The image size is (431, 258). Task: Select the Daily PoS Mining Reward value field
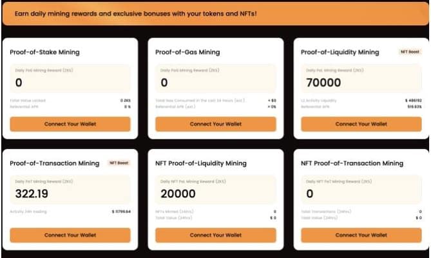[x=70, y=78]
